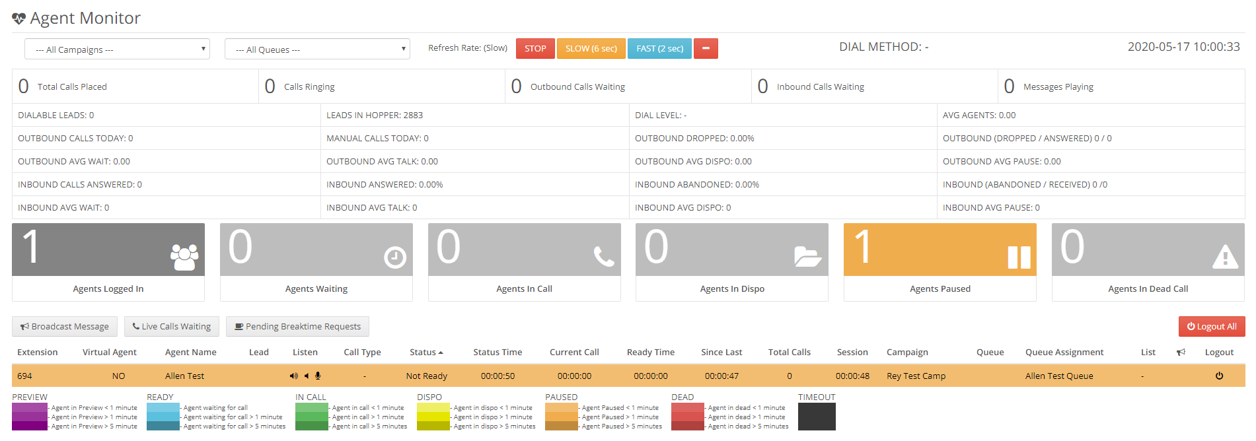Click the megaphone icon in table header

pos(1181,353)
